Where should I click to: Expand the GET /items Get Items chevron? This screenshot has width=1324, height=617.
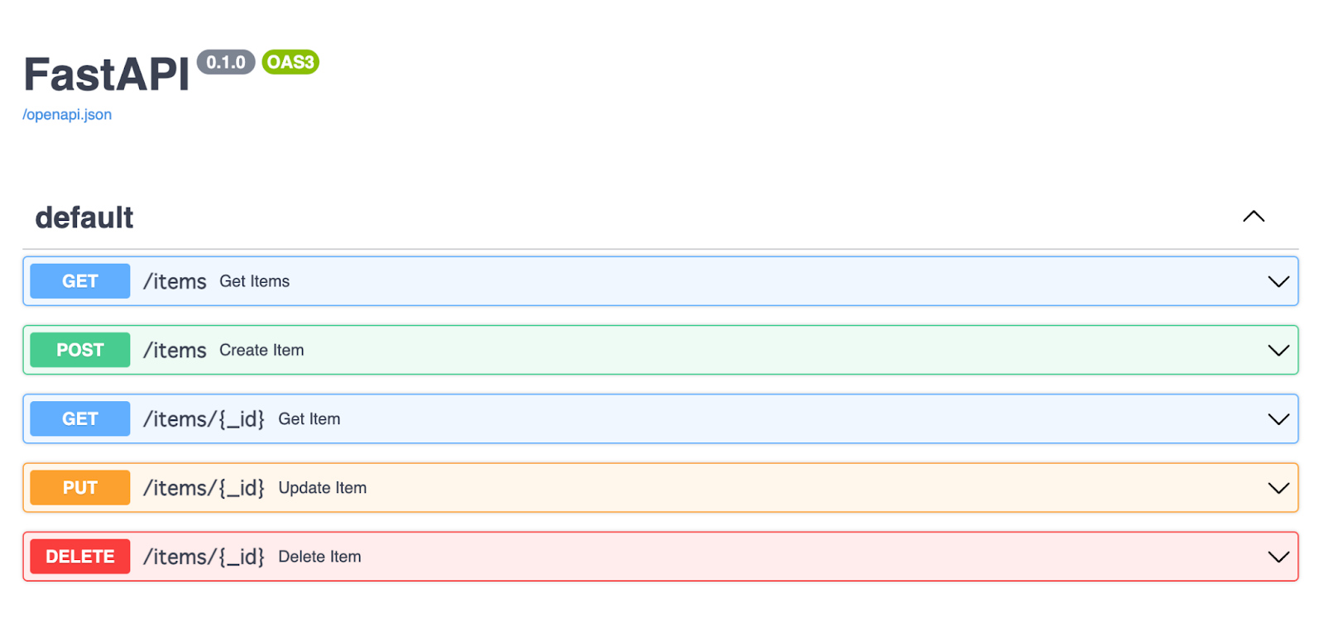(x=1278, y=281)
